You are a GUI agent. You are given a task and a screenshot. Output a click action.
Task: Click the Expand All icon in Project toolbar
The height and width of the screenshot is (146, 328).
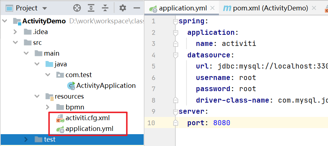(91, 8)
